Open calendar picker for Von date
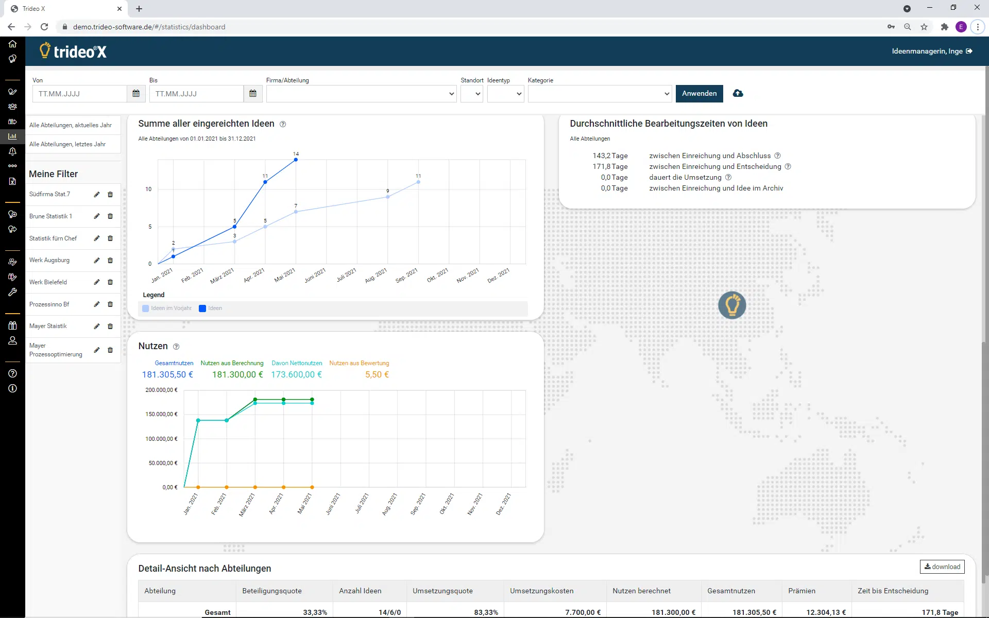 136,94
